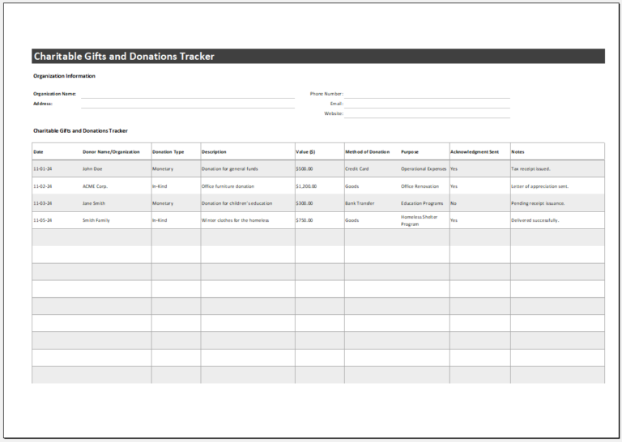The width and height of the screenshot is (622, 442).
Task: Click the Charitable Gifts and Donations Tracker title banner
Action: click(x=318, y=57)
